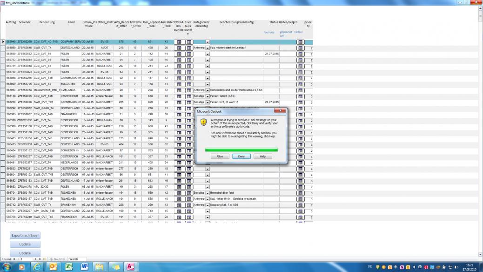Click Allow in the Outlook warning dialog

pyautogui.click(x=220, y=156)
